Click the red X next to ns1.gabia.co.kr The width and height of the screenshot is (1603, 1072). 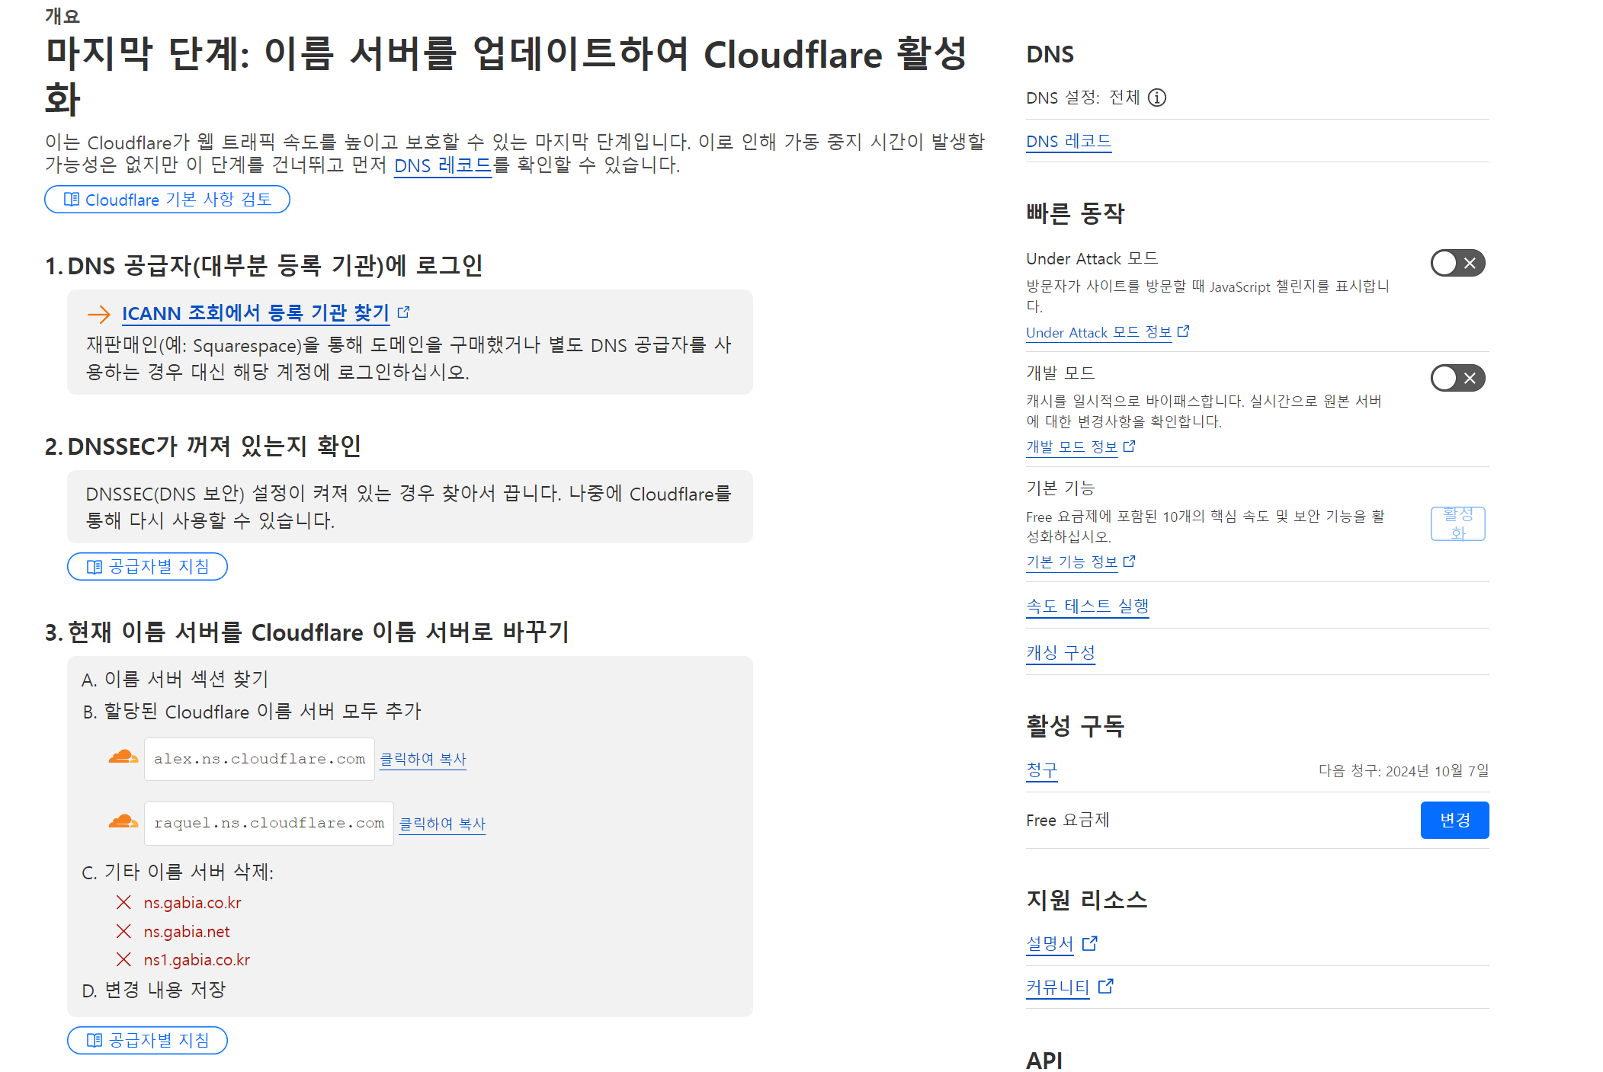coord(123,959)
